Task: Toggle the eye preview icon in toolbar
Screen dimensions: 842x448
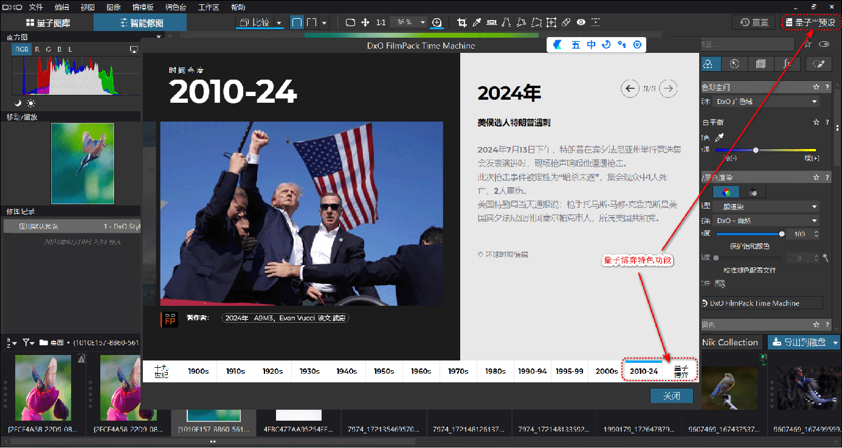Action: [x=581, y=22]
